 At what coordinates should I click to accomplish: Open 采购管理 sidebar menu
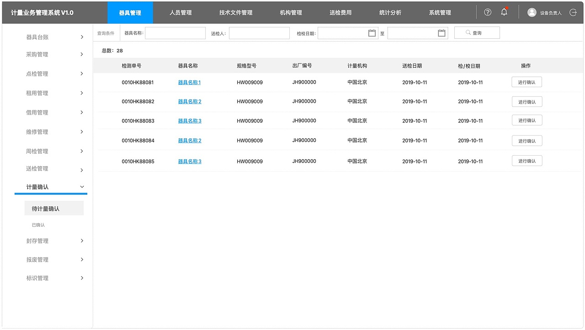click(37, 54)
